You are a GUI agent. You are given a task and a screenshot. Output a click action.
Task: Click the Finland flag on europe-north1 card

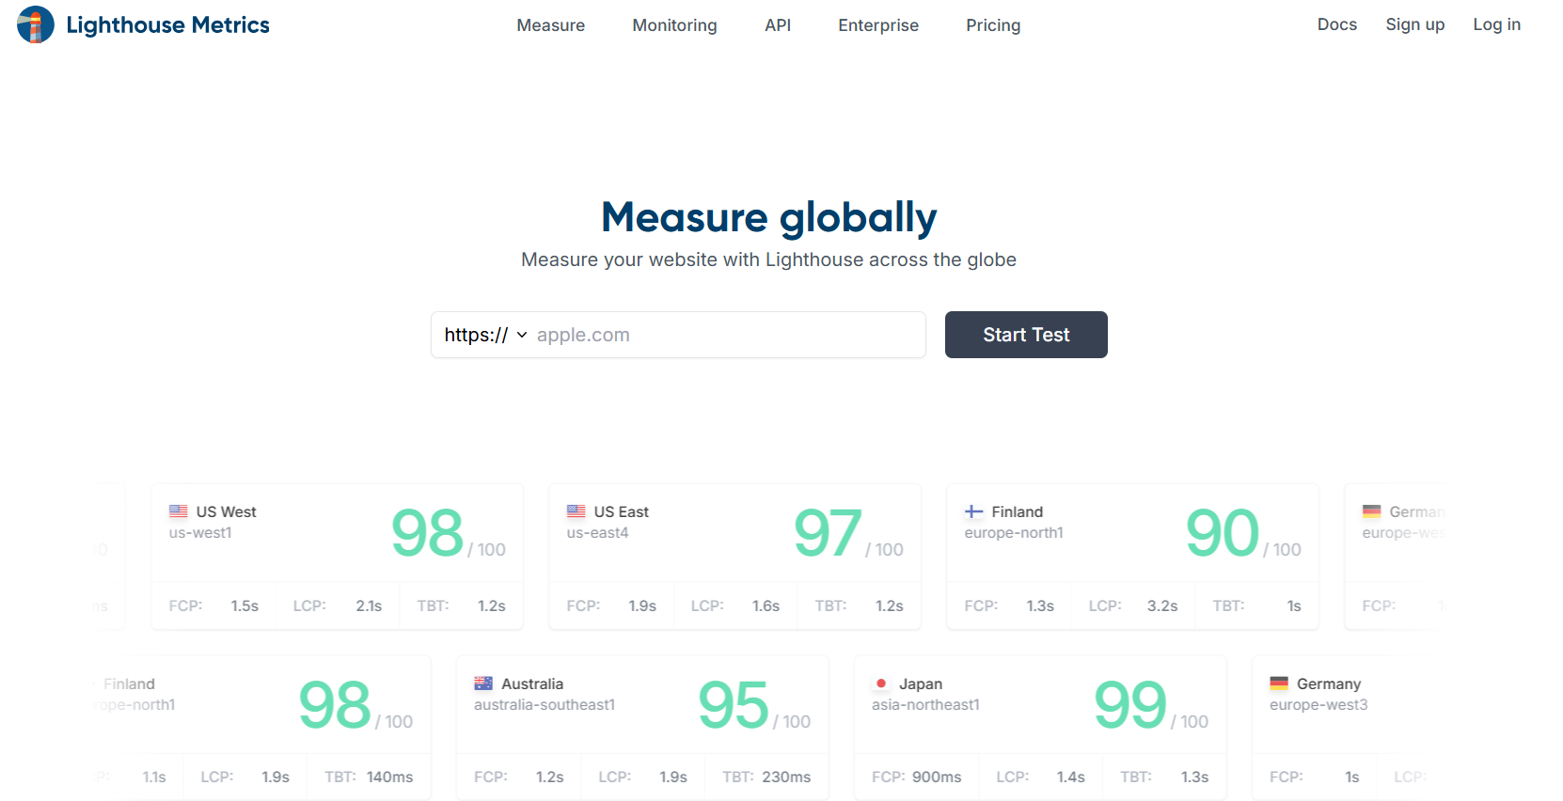point(974,511)
